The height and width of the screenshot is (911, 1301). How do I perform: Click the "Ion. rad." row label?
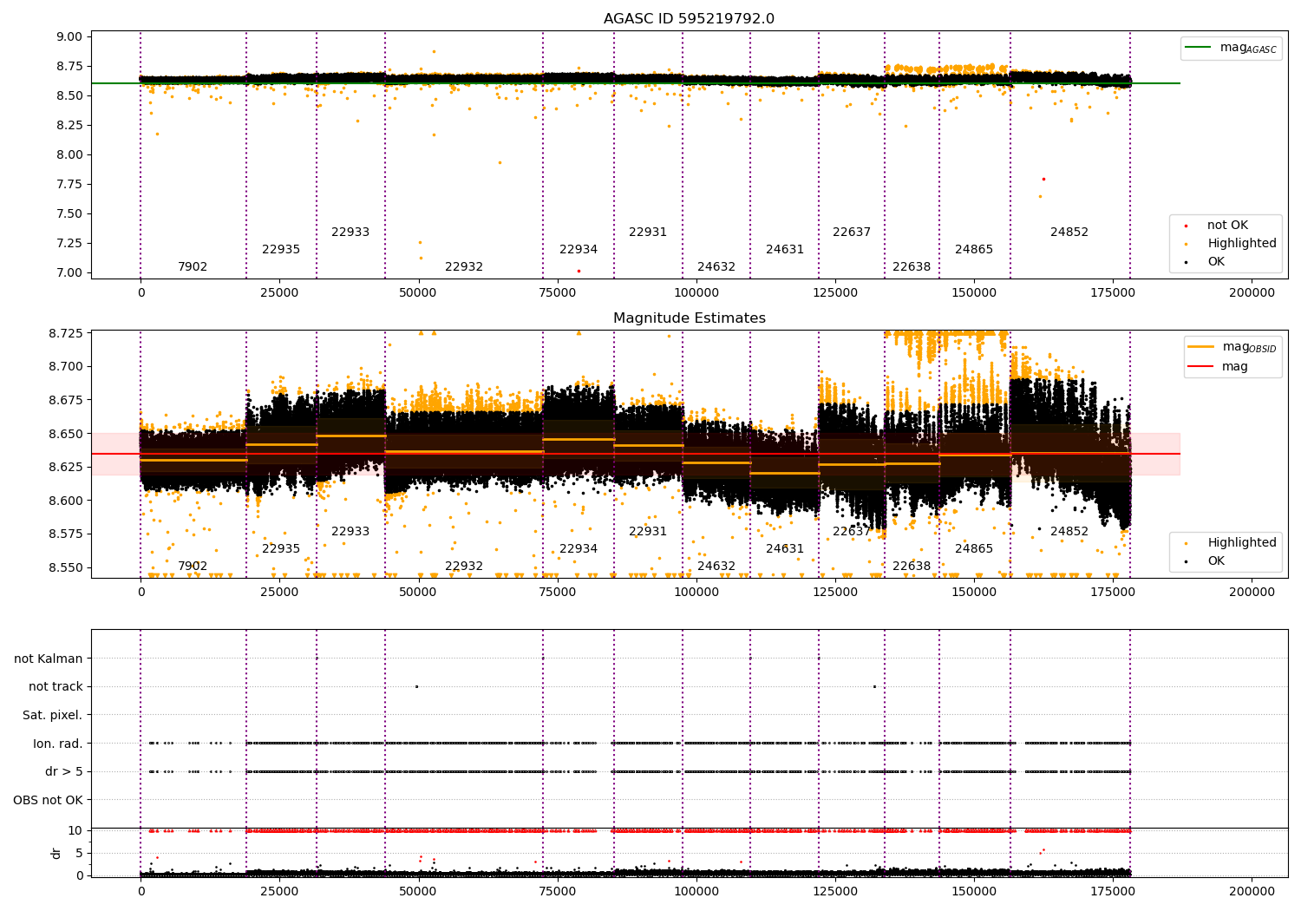pyautogui.click(x=58, y=744)
